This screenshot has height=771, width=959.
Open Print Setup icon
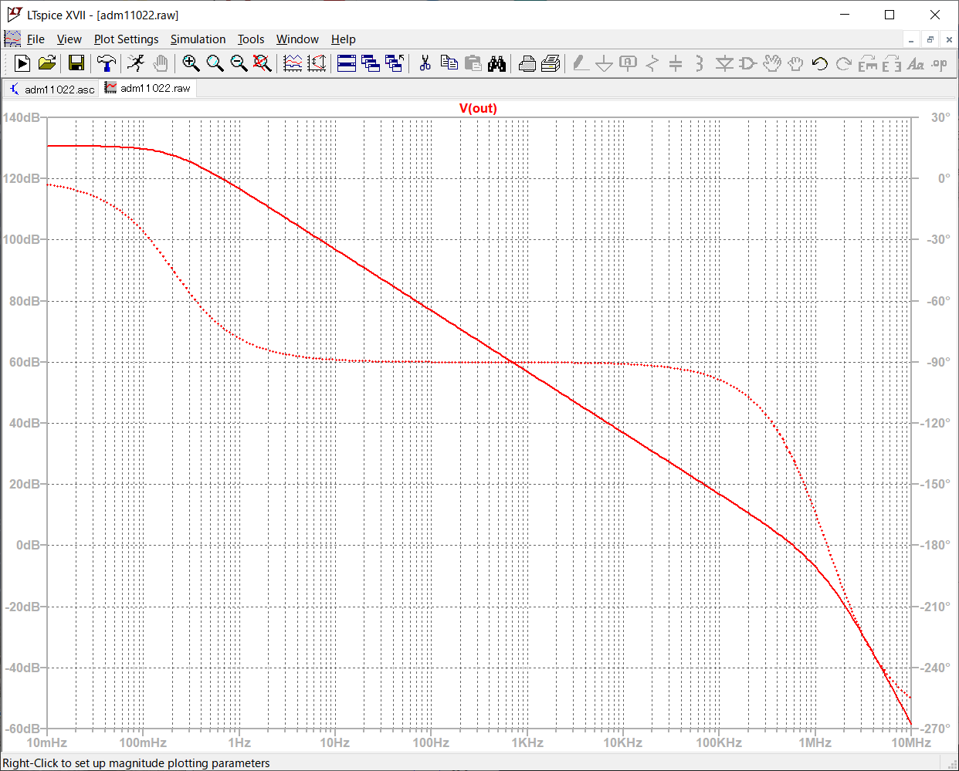point(527,63)
